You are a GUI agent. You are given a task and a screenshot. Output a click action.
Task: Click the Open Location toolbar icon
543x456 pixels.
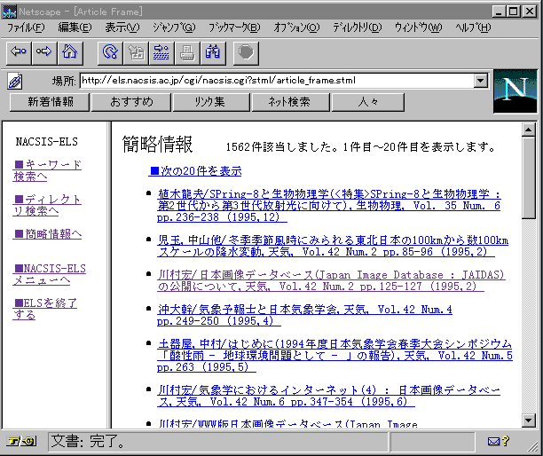[x=161, y=53]
